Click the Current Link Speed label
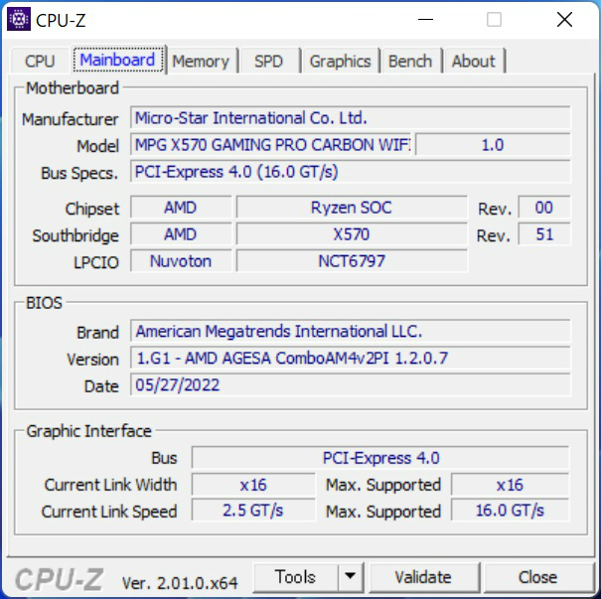 109,512
